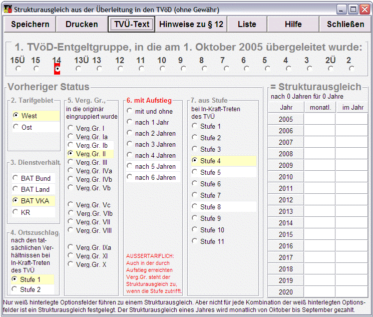This screenshot has width=373, height=317.
Task: Click Schließen to close the dialog
Action: coord(345,24)
